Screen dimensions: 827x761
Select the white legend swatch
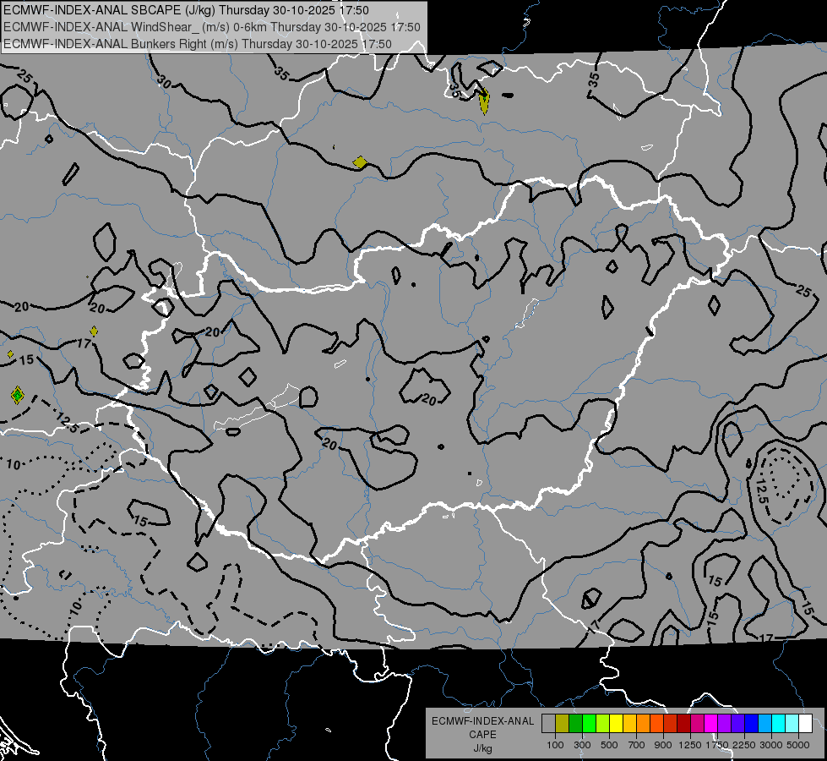pos(805,724)
